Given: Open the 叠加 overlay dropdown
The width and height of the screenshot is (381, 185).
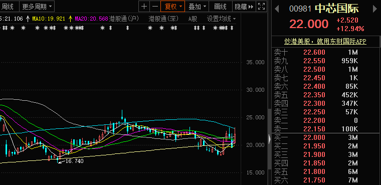Looking at the screenshot, I should 197,7.
